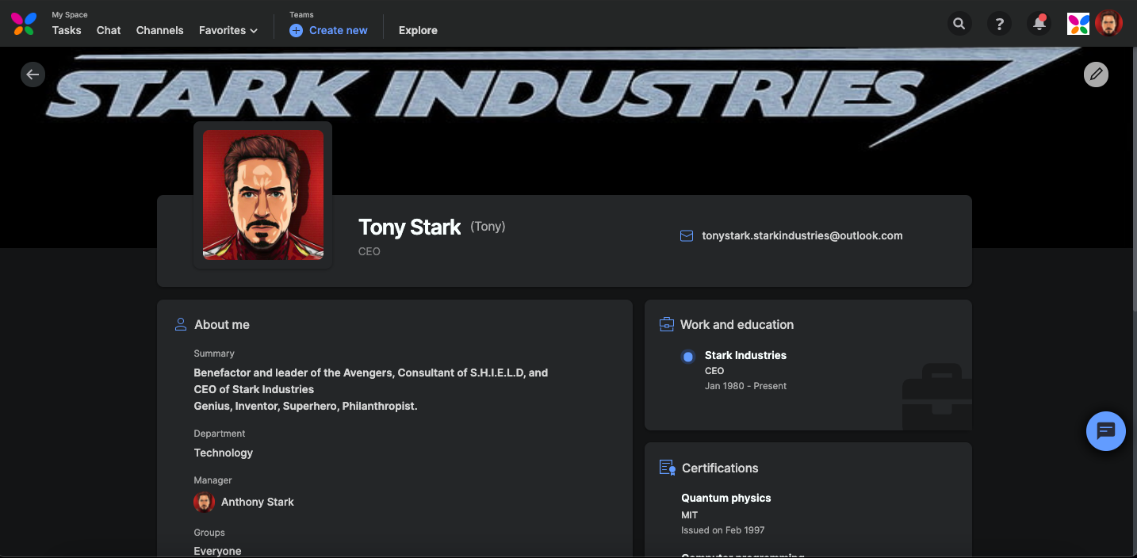Open the Chat tab
The image size is (1137, 558).
109,30
